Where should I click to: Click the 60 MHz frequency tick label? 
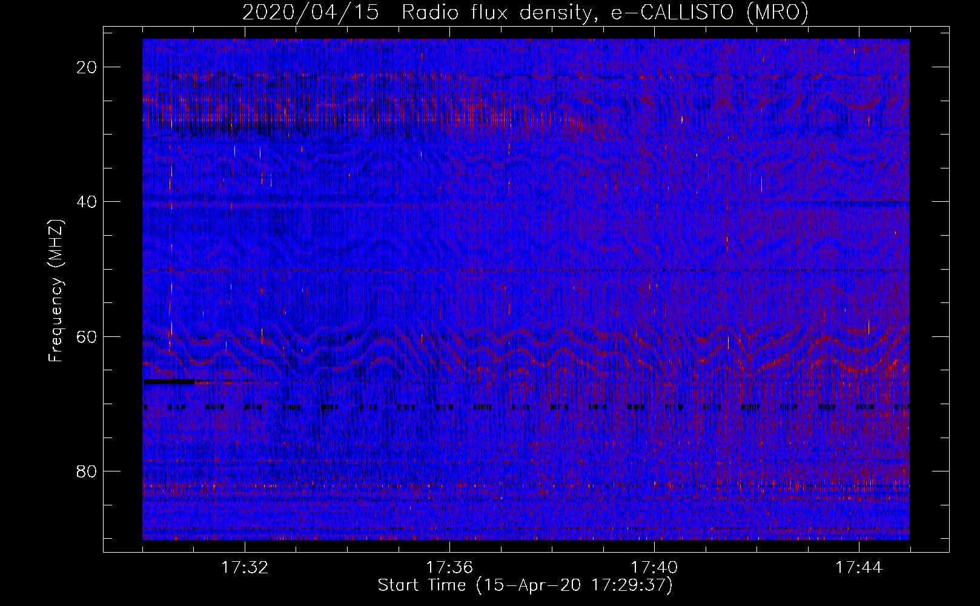tap(87, 336)
